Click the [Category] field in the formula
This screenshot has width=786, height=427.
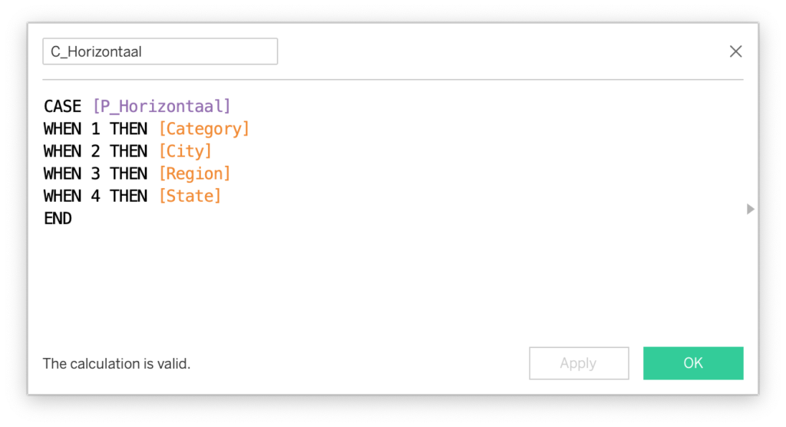(x=203, y=128)
